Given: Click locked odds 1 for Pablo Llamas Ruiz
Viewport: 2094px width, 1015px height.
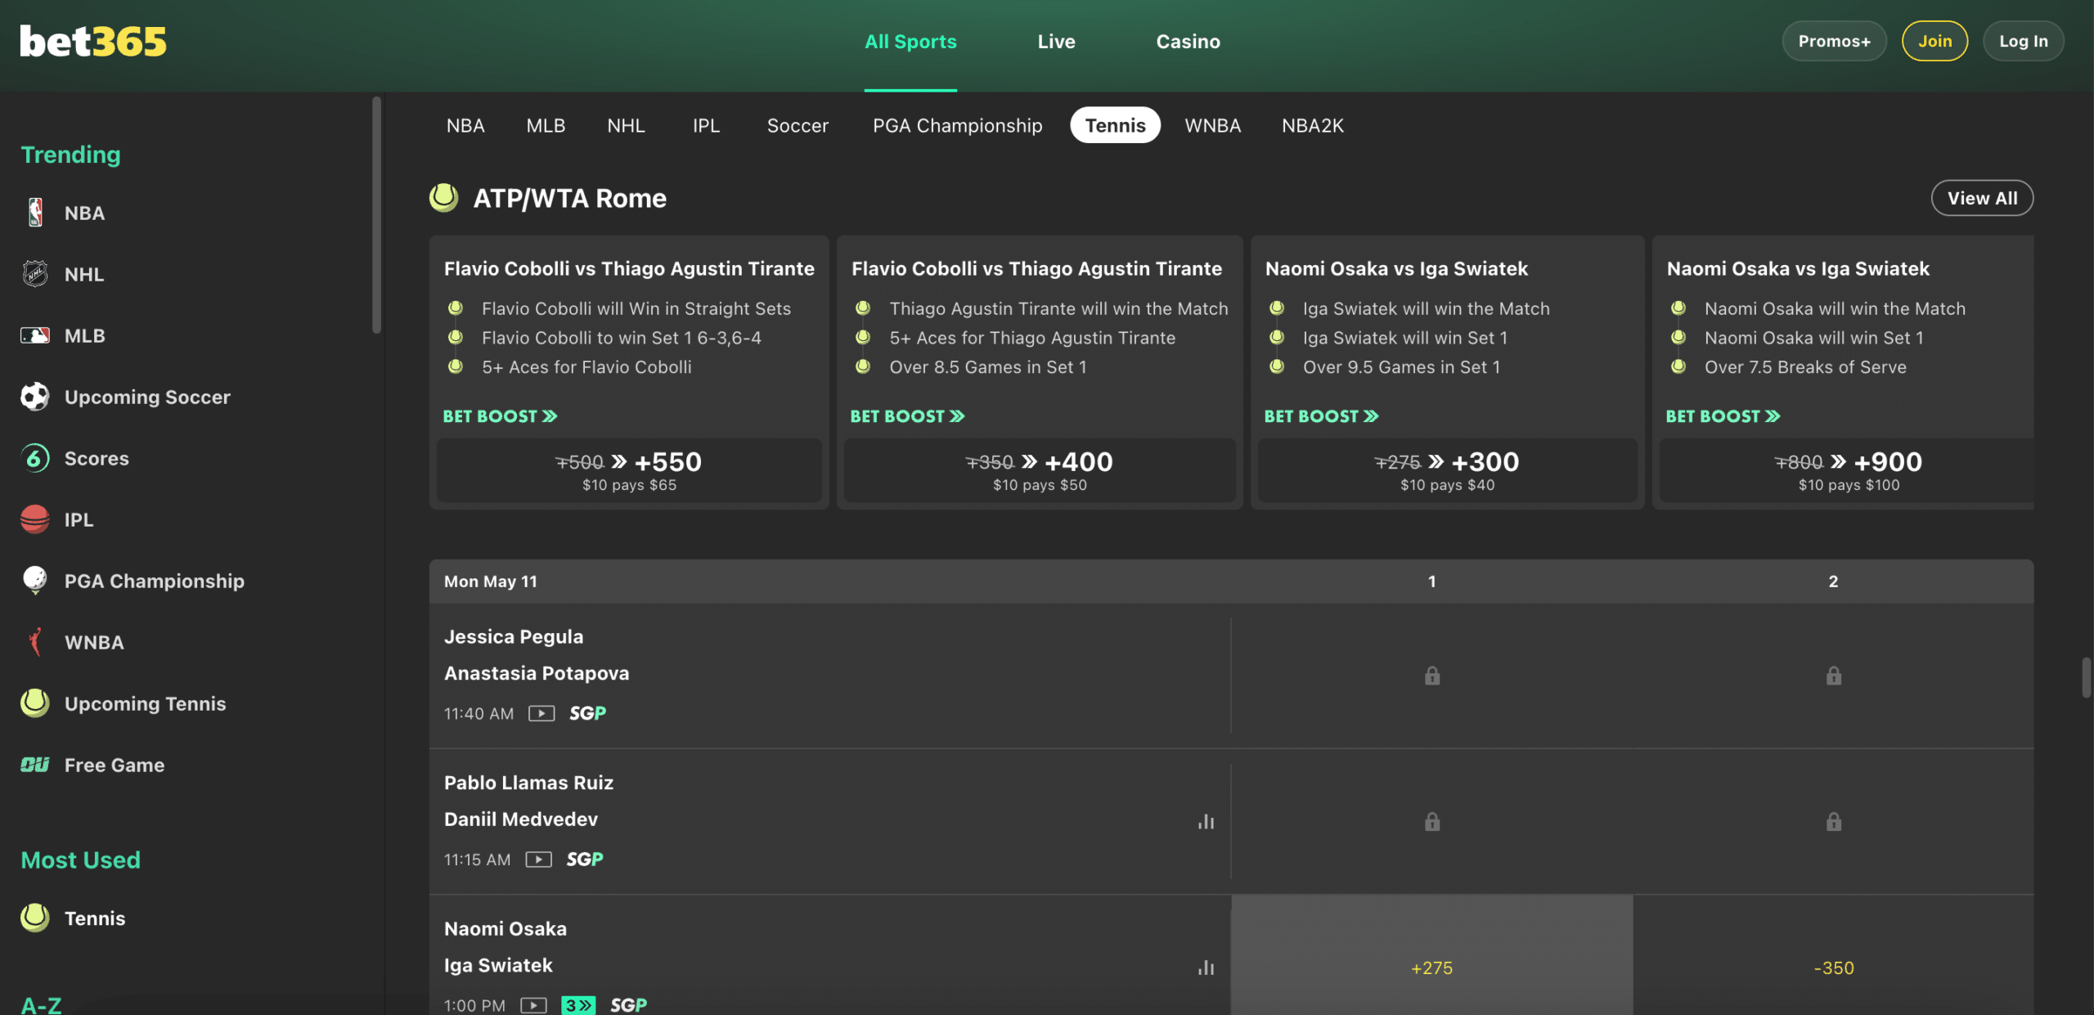Looking at the screenshot, I should click(x=1431, y=821).
